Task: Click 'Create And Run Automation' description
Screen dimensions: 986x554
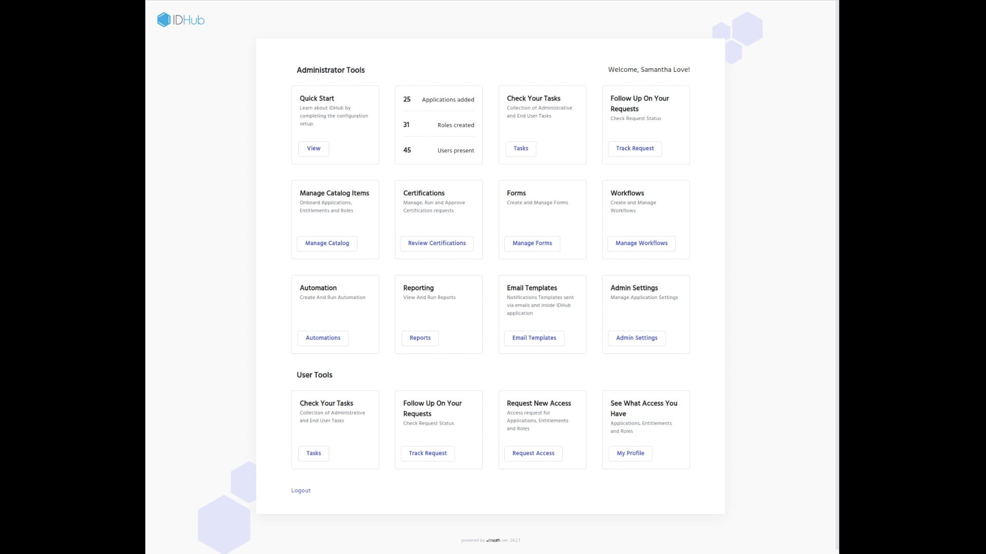Action: pyautogui.click(x=333, y=298)
